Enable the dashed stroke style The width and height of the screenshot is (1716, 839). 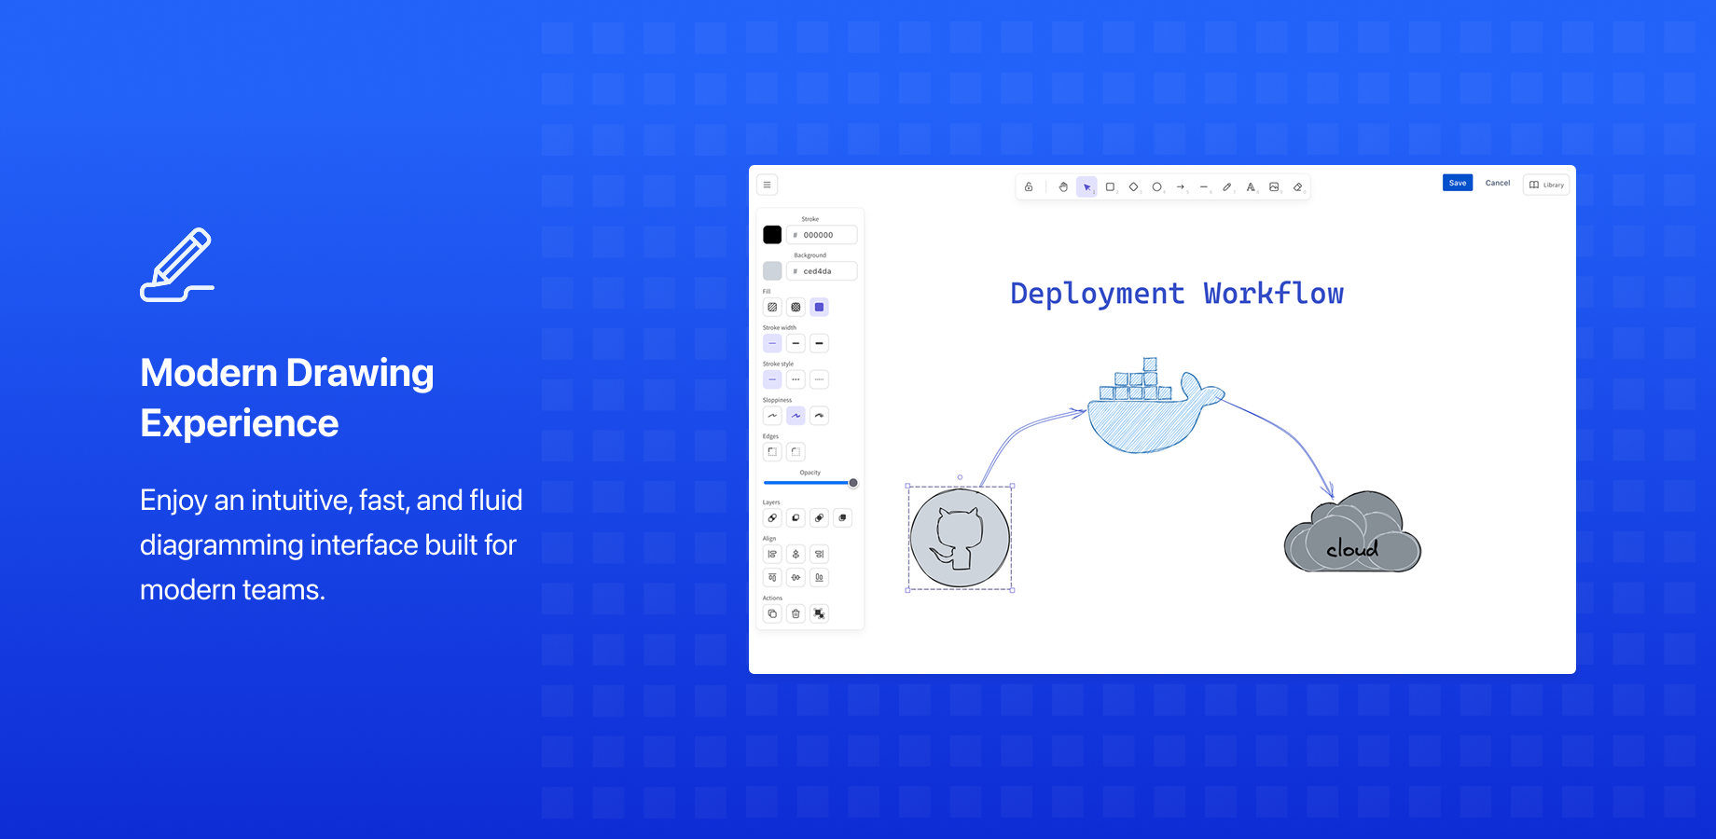coord(796,379)
